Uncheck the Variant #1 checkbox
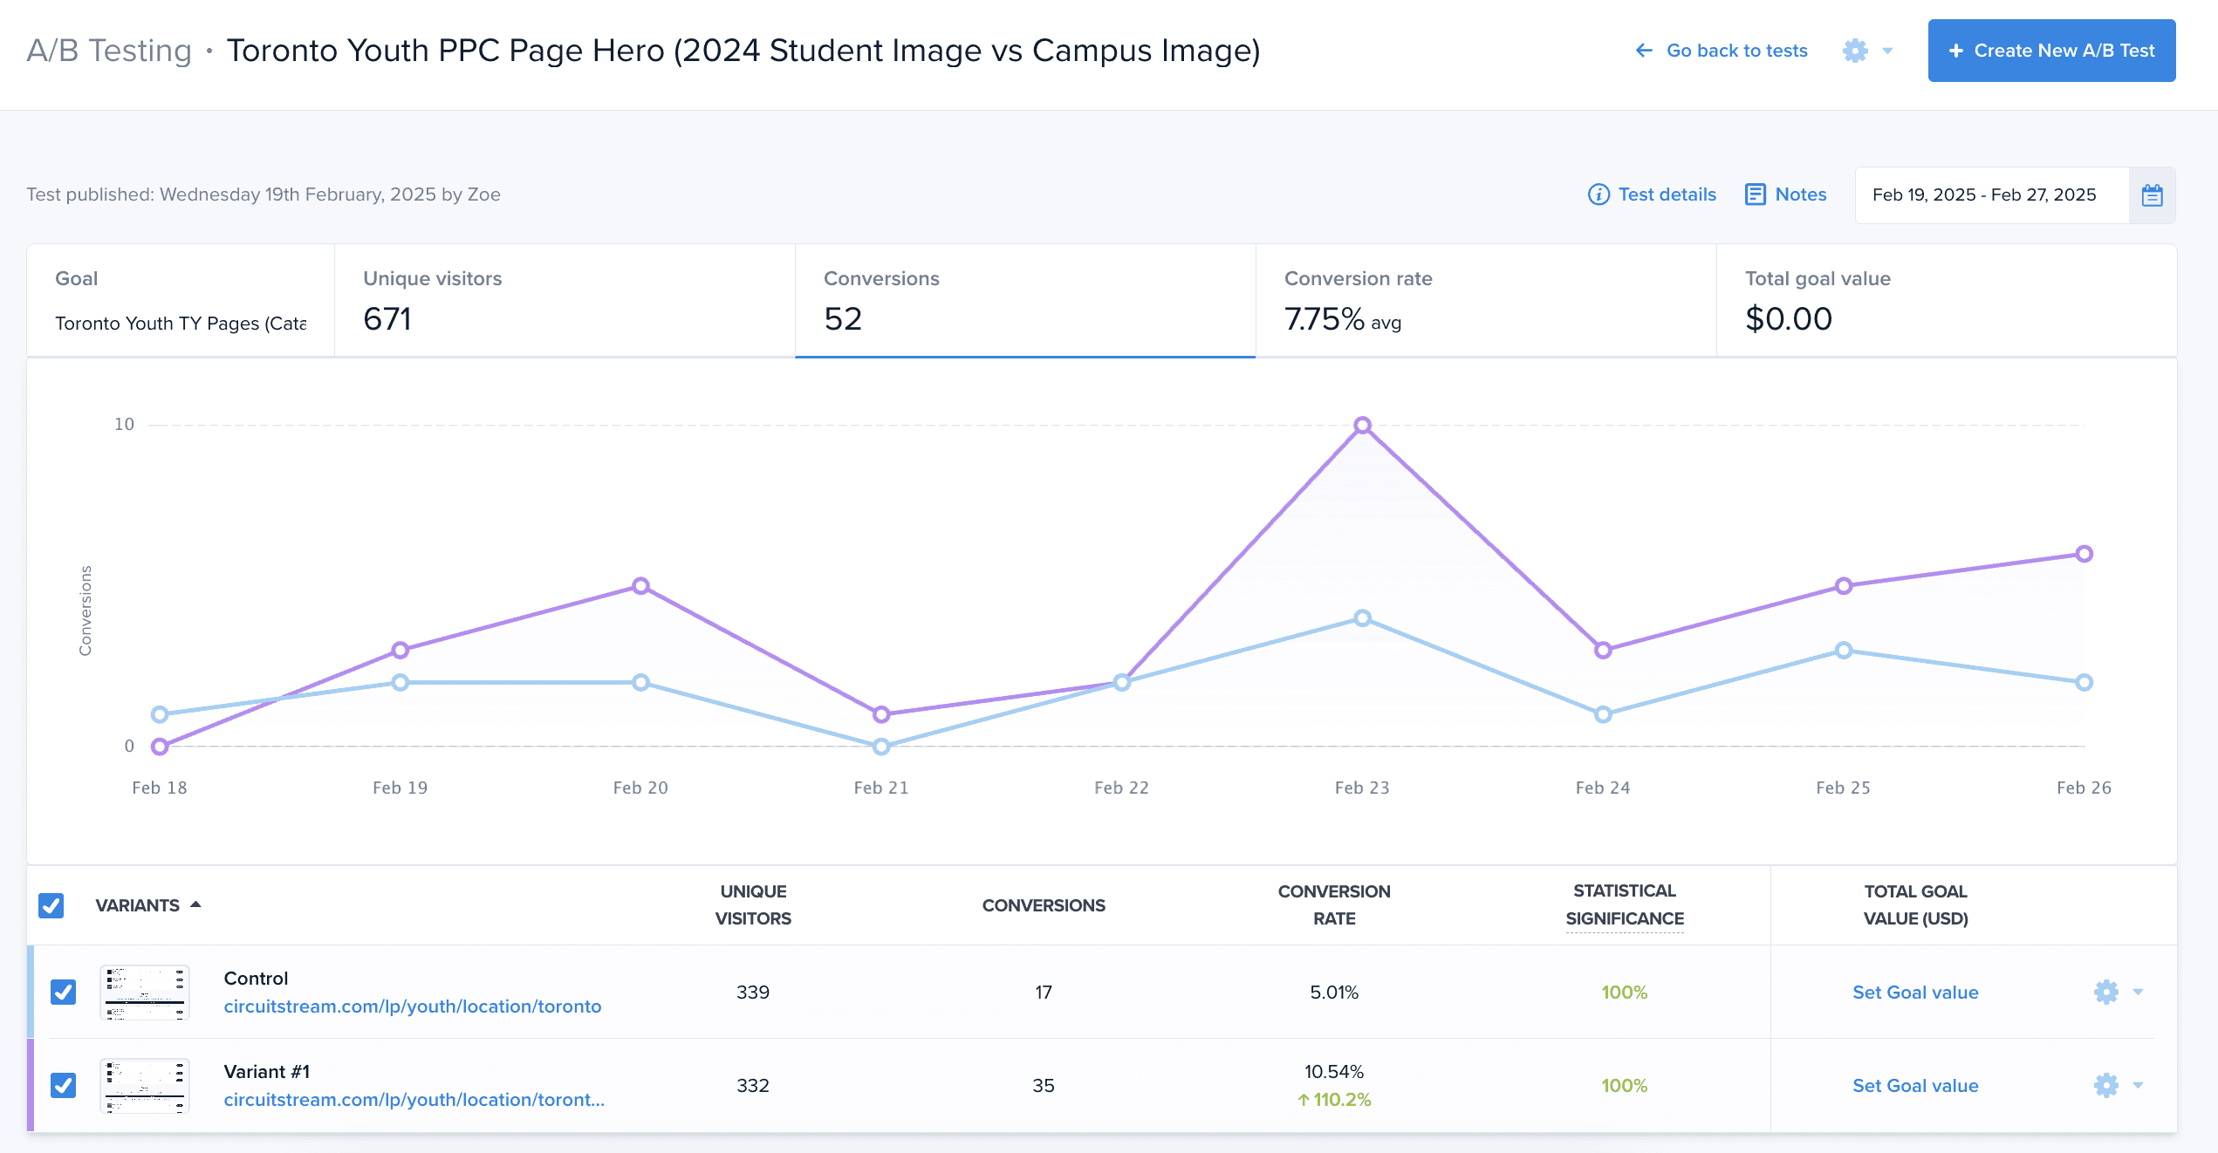The image size is (2218, 1153). point(63,1085)
